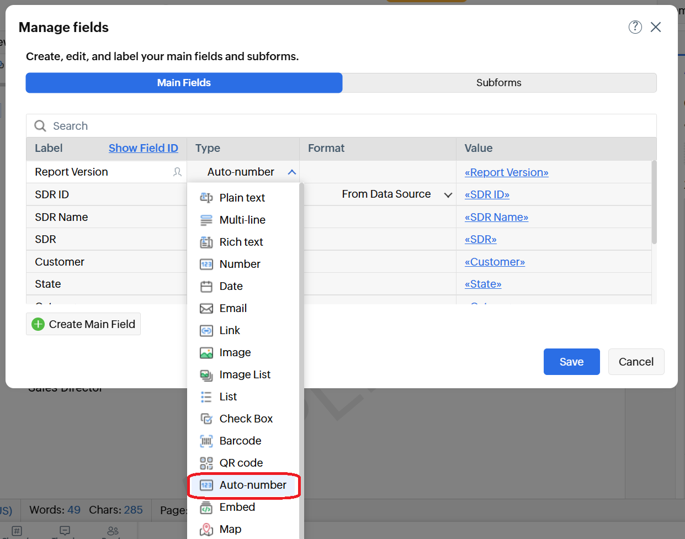Collapse the Auto-number type dropdown
This screenshot has width=685, height=539.
pos(292,172)
